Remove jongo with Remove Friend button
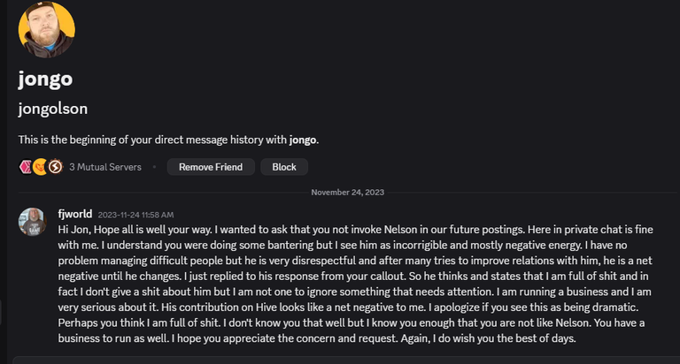The image size is (680, 364). (x=211, y=167)
